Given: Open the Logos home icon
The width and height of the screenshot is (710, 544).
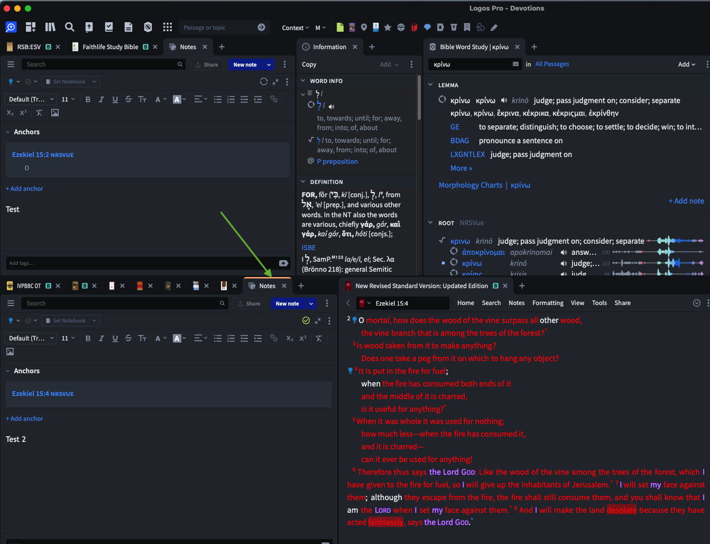Looking at the screenshot, I should click(11, 27).
